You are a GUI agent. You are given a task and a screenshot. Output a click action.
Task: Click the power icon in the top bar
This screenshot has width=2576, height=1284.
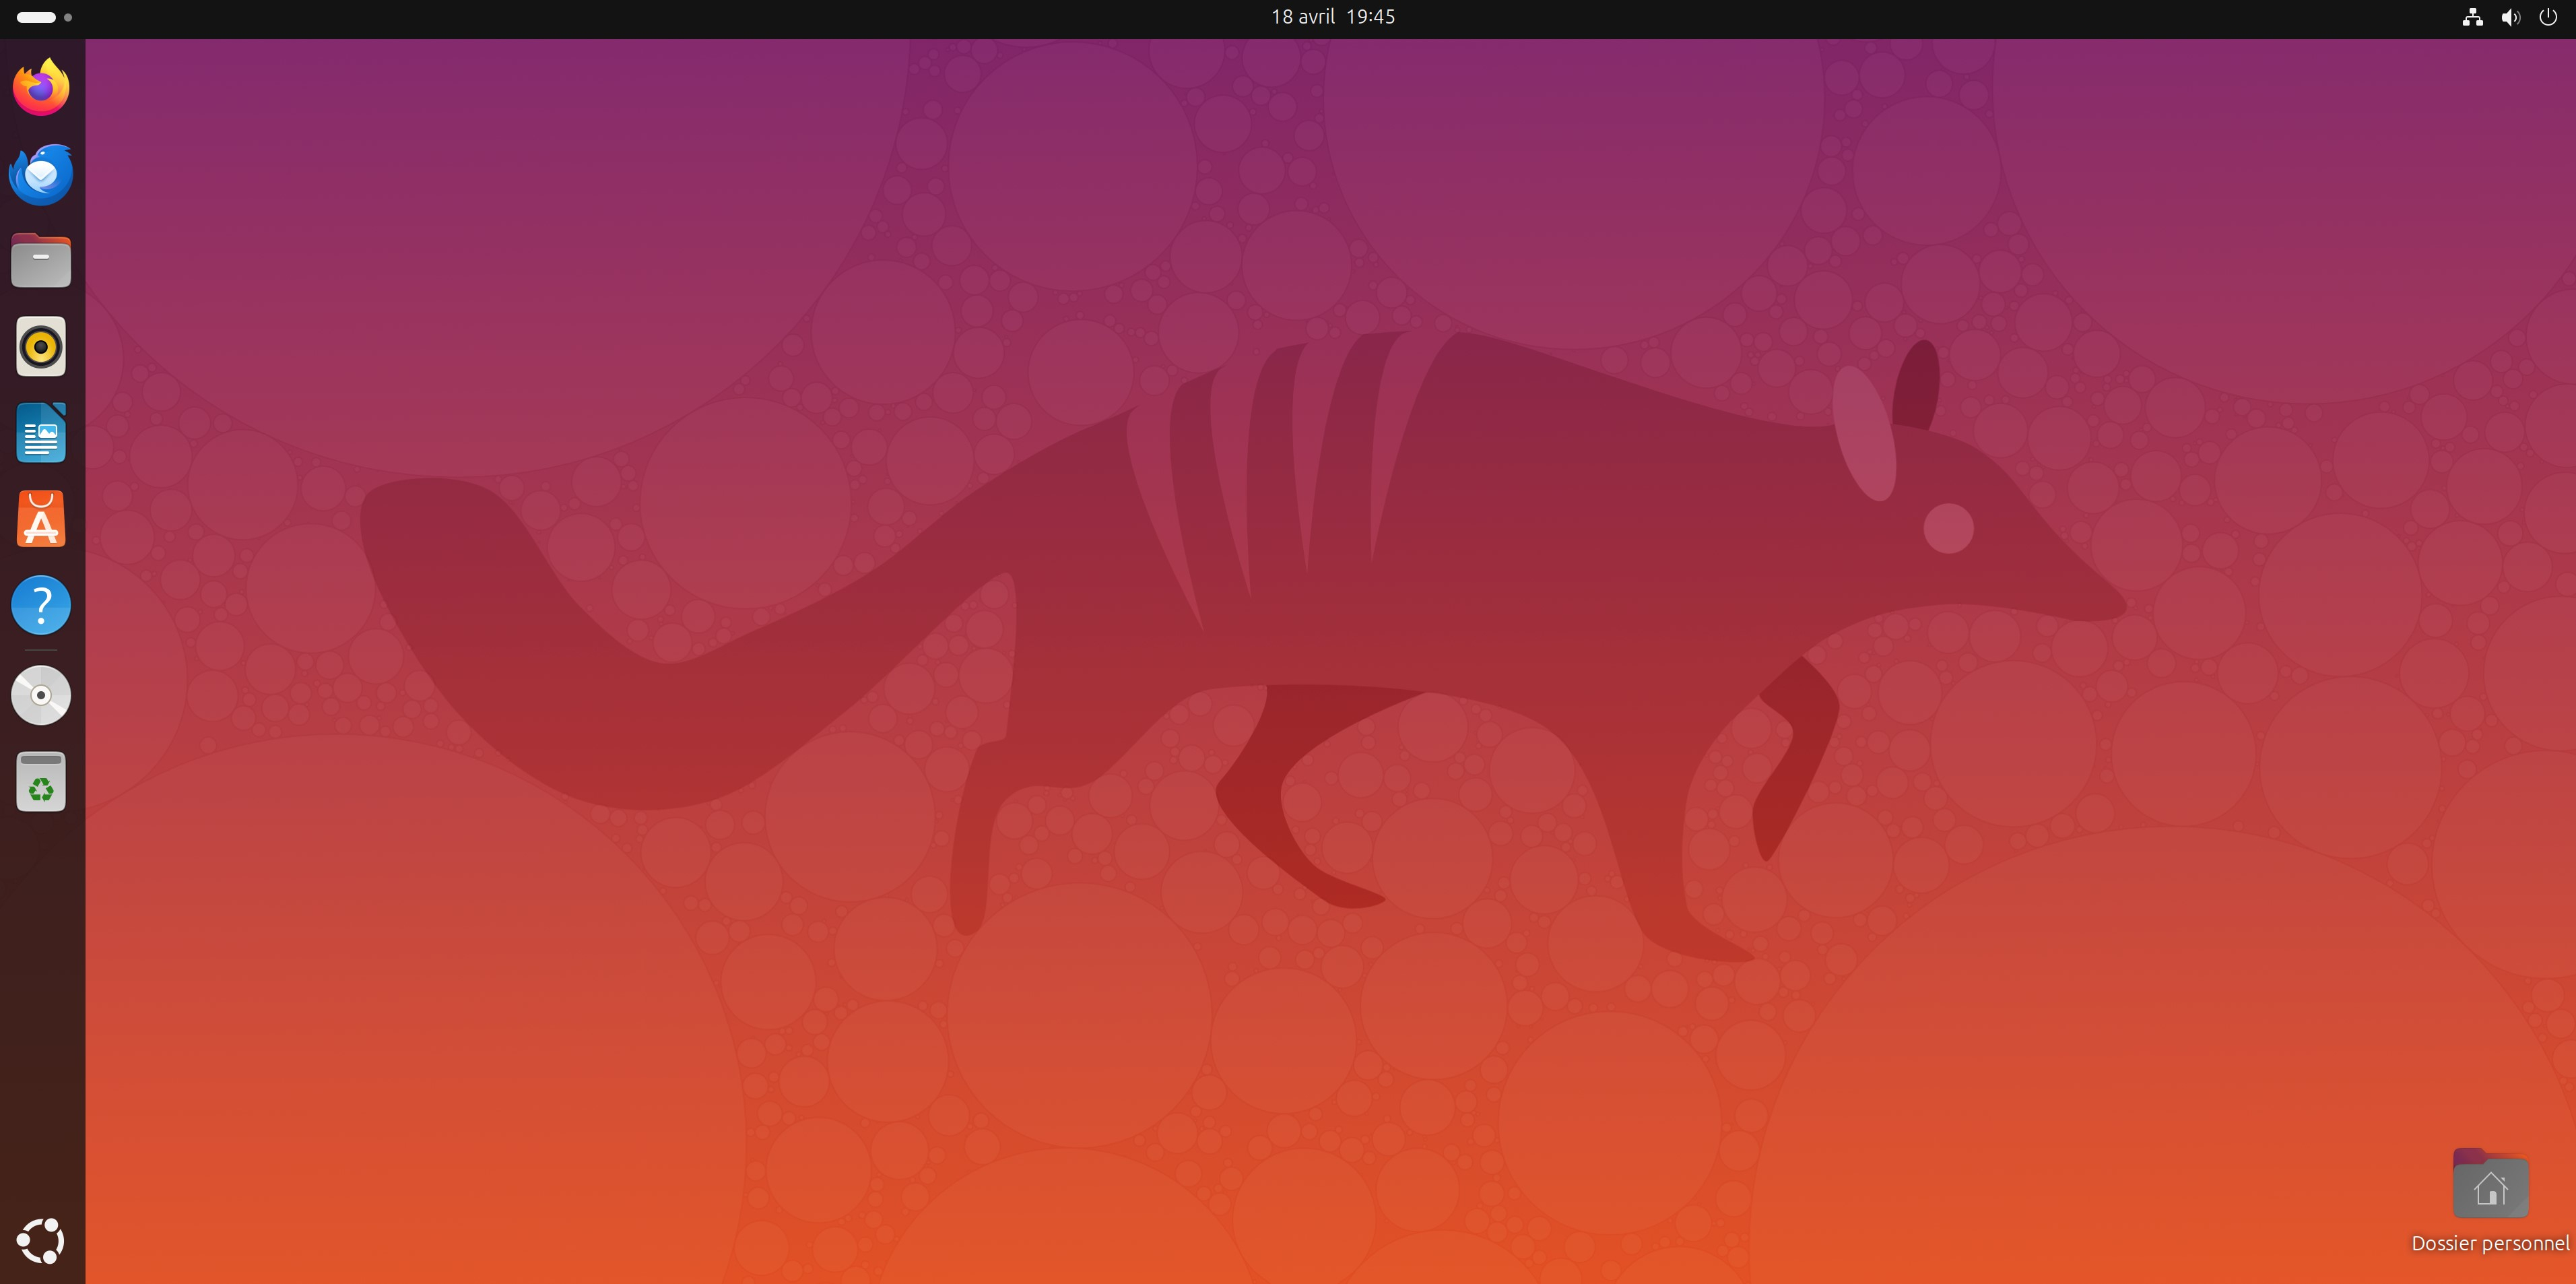pyautogui.click(x=2549, y=16)
